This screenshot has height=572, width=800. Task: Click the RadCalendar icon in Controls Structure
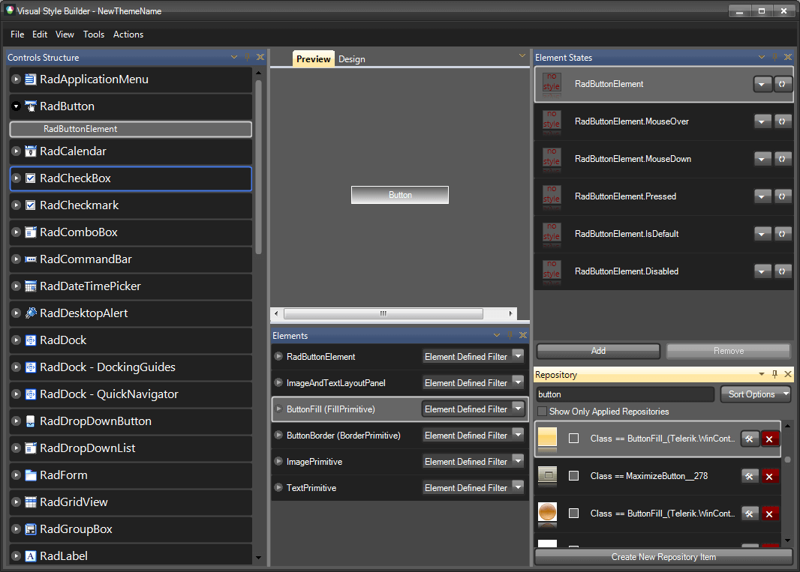(x=30, y=151)
